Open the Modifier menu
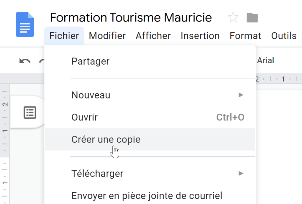This screenshot has width=302, height=204. tap(107, 36)
